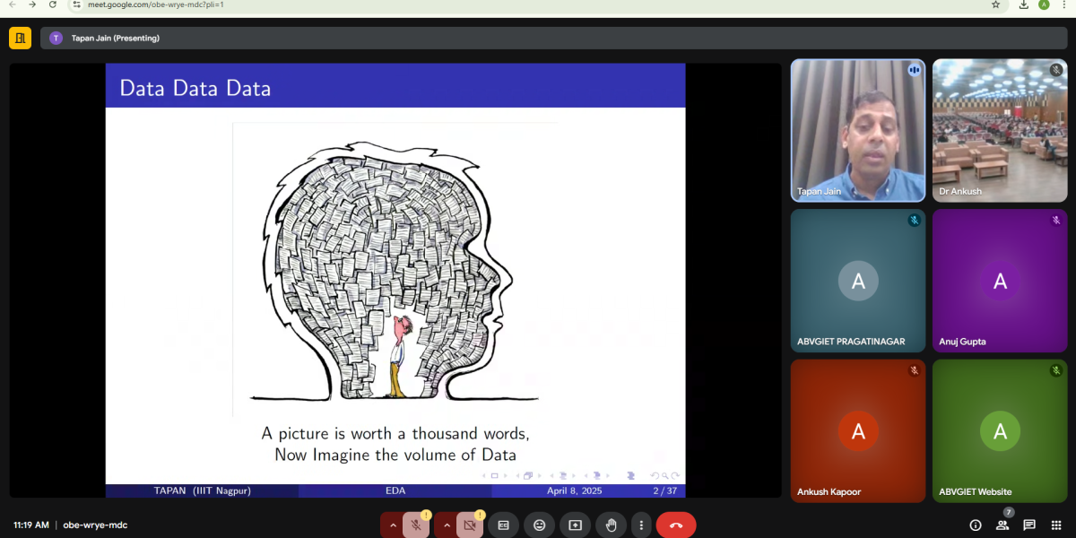Click muted mic icon on ABVGIET PRAGATINAGAR tile
Screen dimensions: 1076x538
(x=914, y=220)
